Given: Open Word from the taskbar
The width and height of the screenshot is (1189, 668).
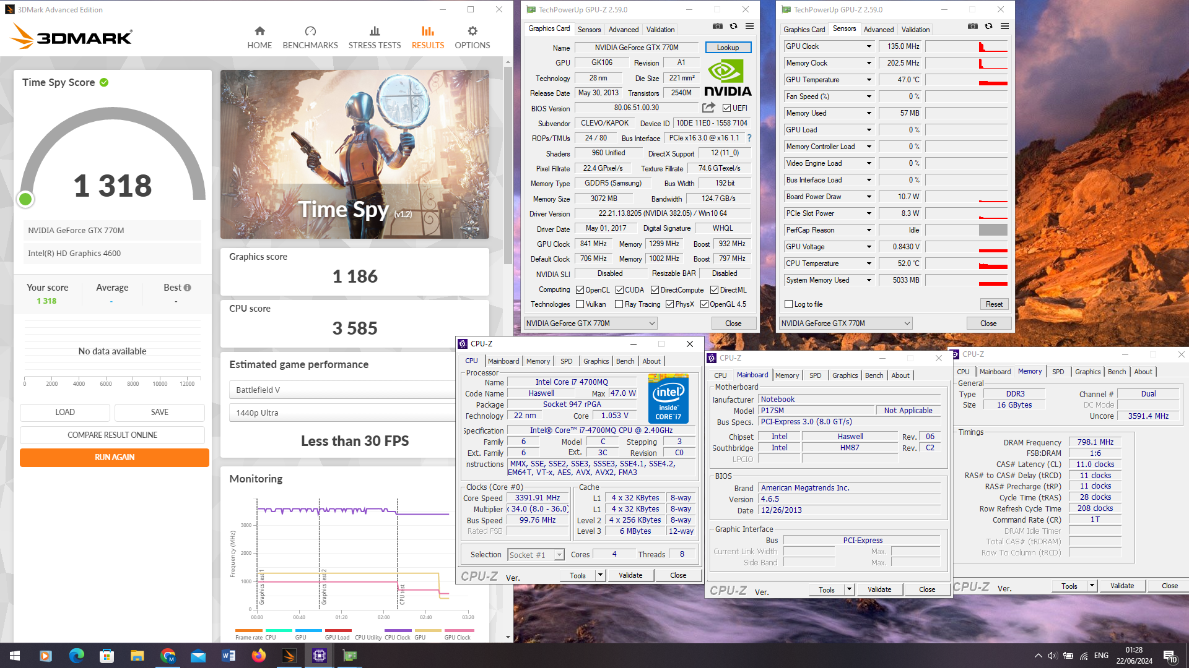Looking at the screenshot, I should point(228,656).
